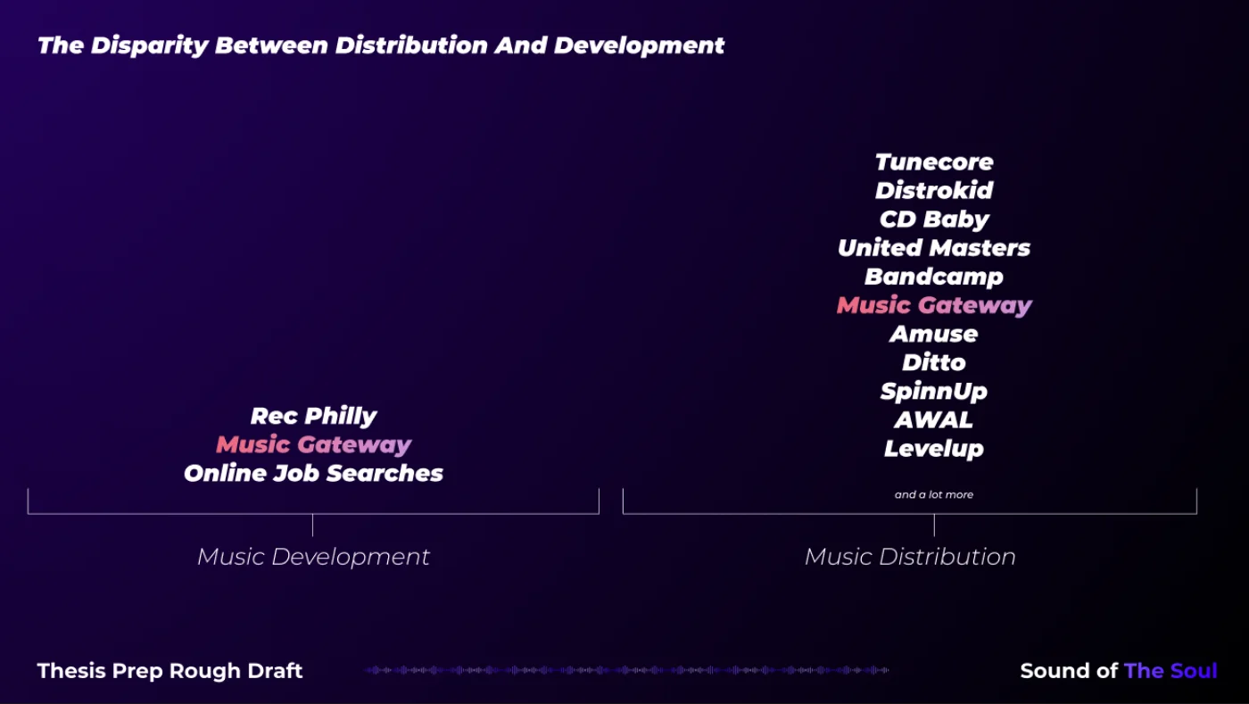This screenshot has width=1249, height=704.
Task: Click 'Music Gateway' under Music Development
Action: [313, 445]
